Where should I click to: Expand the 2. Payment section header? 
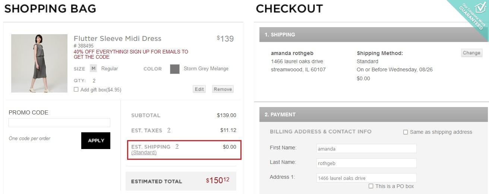pos(374,114)
